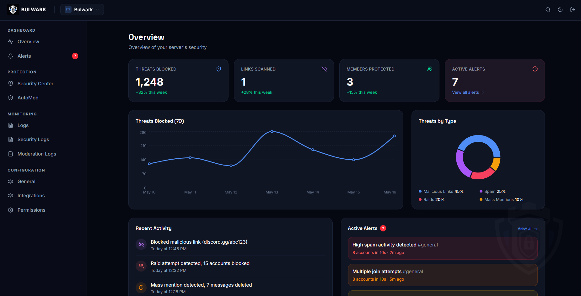Click the Members Protected stat card
Viewport: 581px width, 296px height.
click(x=389, y=81)
